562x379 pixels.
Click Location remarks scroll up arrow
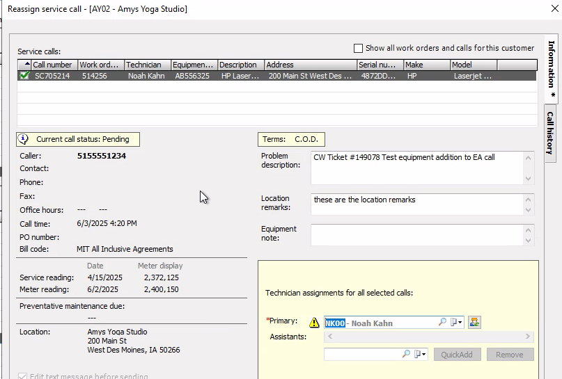[528, 200]
